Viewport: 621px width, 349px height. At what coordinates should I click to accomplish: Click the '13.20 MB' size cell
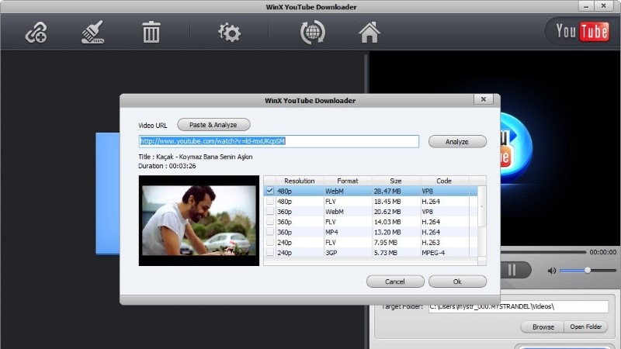387,232
